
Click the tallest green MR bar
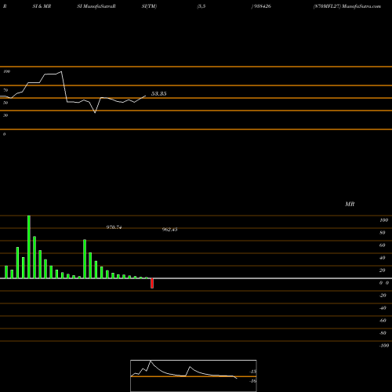click(29, 247)
